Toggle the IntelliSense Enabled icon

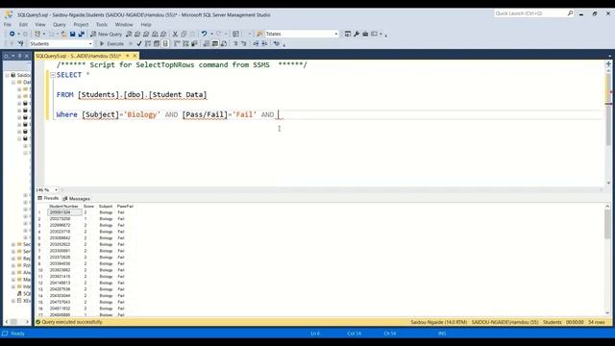coord(165,44)
